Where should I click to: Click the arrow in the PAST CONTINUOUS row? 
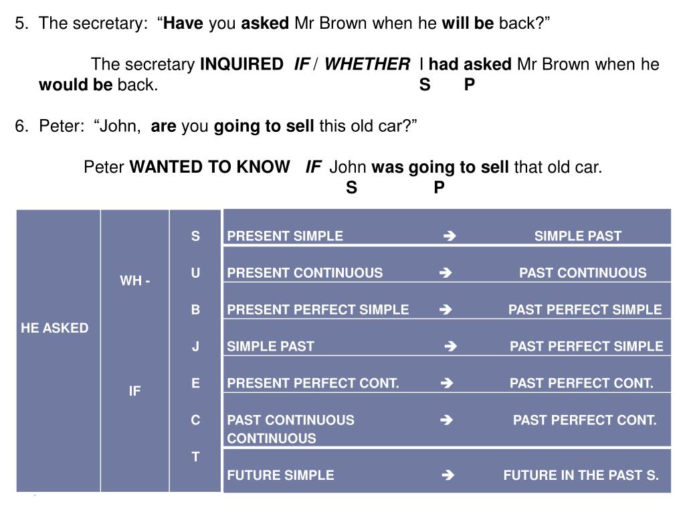click(x=446, y=420)
